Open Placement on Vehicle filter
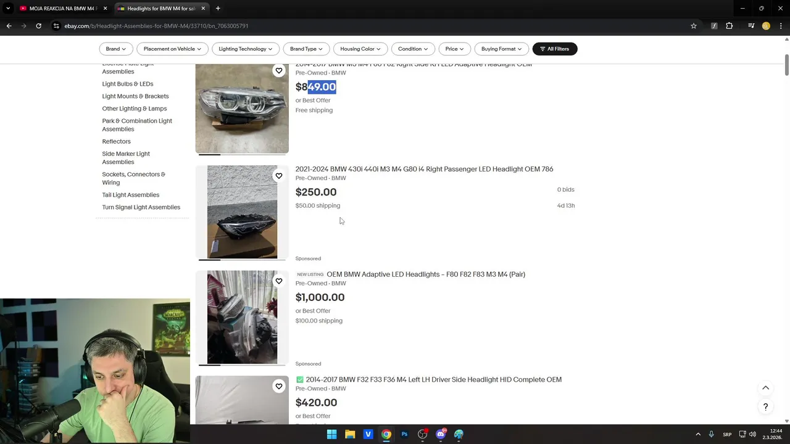 [x=172, y=49]
